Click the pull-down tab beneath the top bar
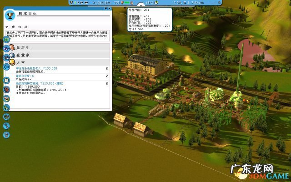The height and width of the screenshot is (182, 291). pos(141,5)
